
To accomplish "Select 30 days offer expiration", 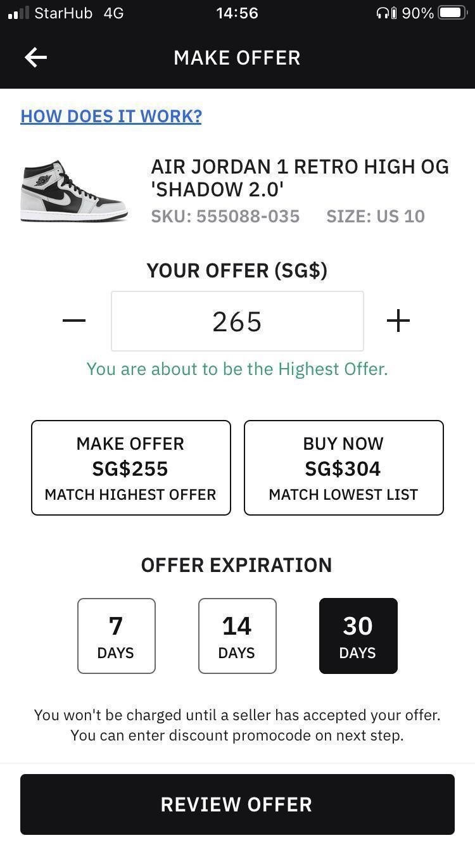I will tap(358, 636).
